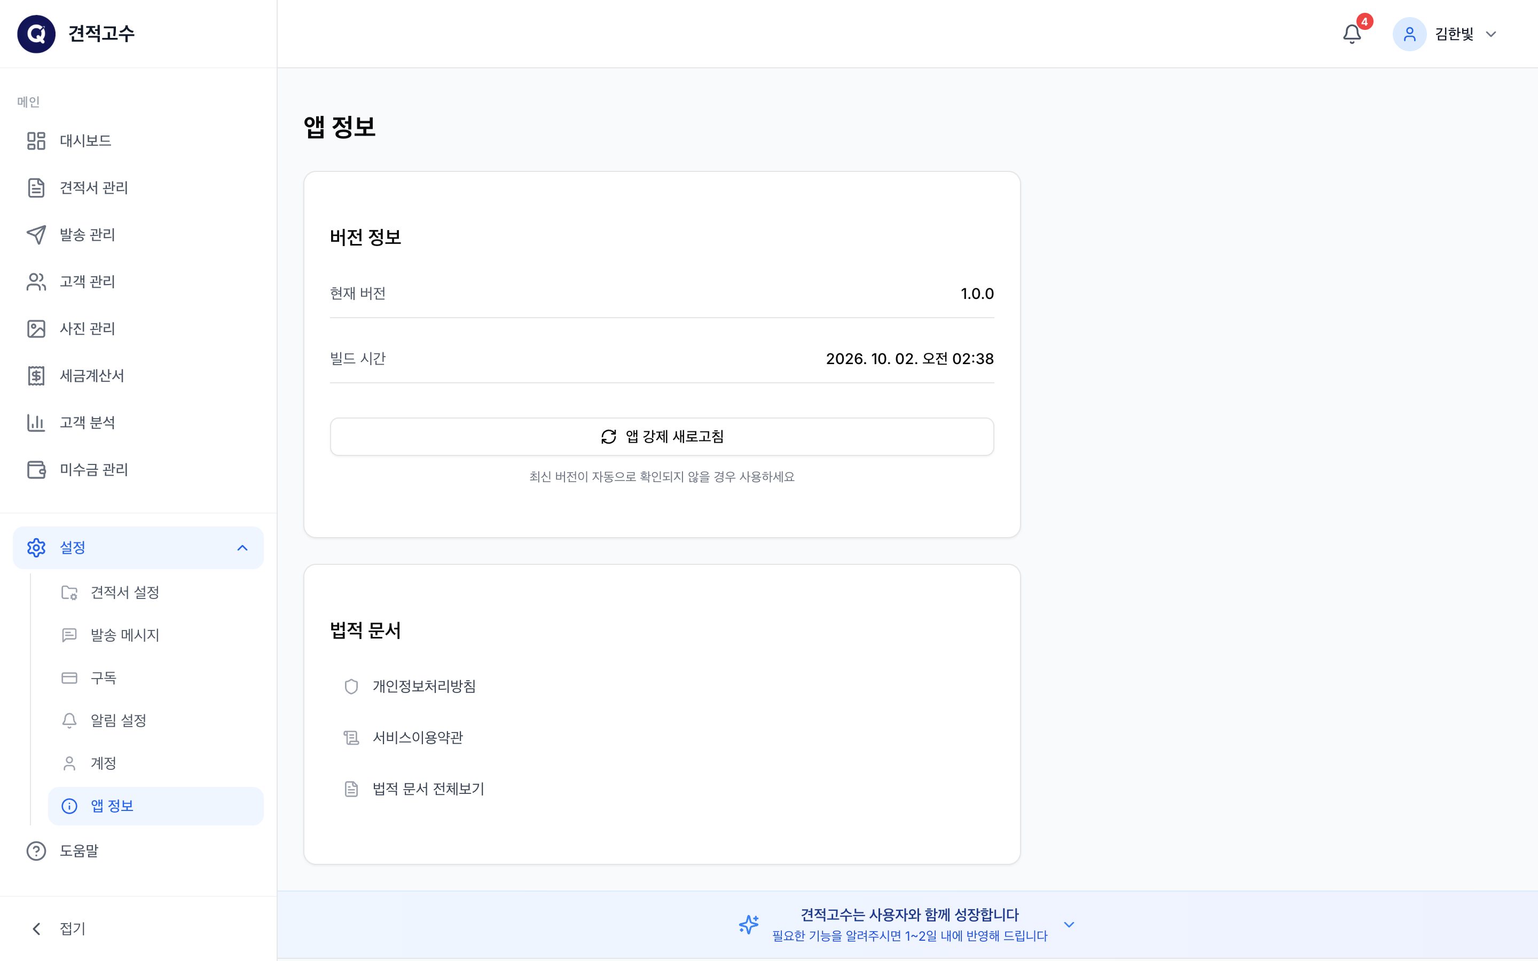Click the build time 2026. 10. 02. 오전 02:38
Image resolution: width=1538 pixels, height=961 pixels.
pyautogui.click(x=909, y=358)
